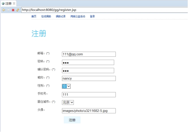Open the 同城公益活动 link
The width and height of the screenshot is (188, 132).
click(x=78, y=16)
